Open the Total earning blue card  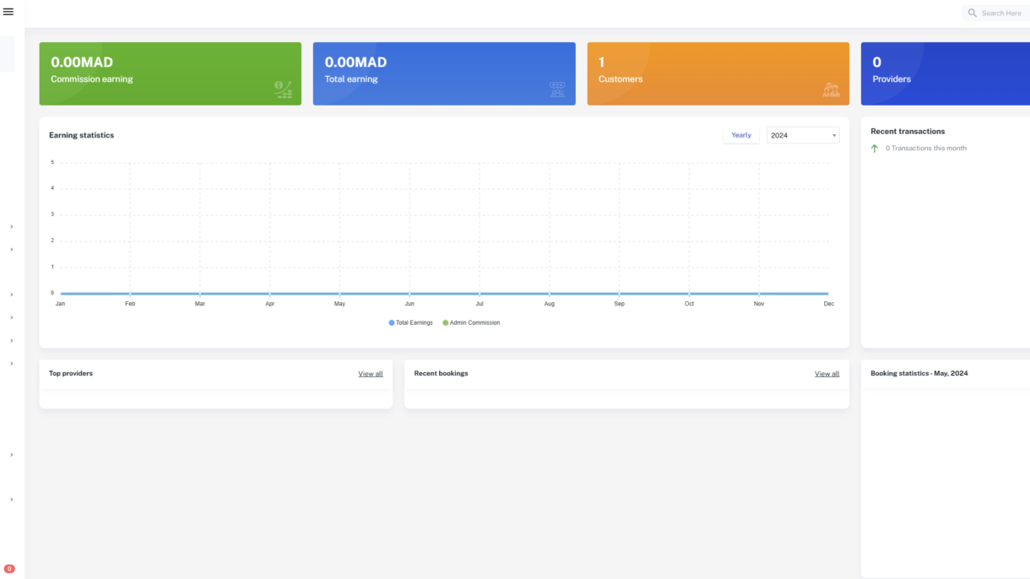444,73
